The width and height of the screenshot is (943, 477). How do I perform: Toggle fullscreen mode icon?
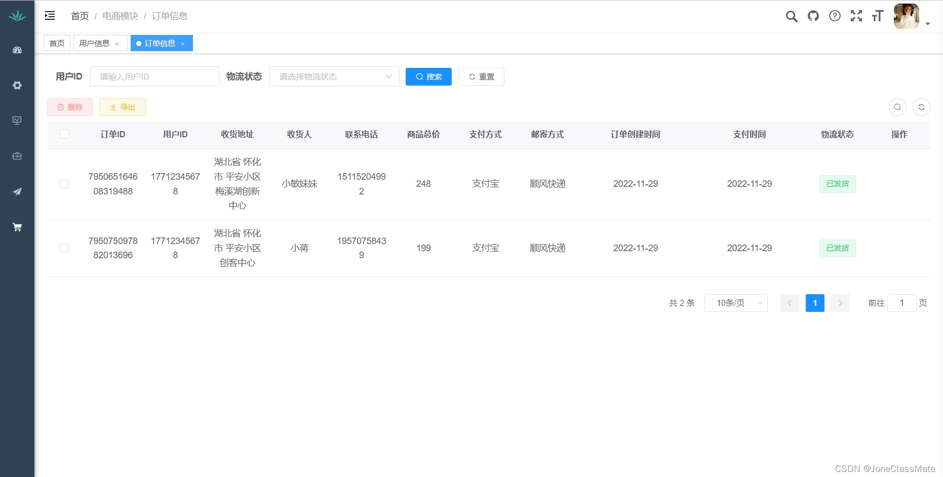pyautogui.click(x=856, y=16)
